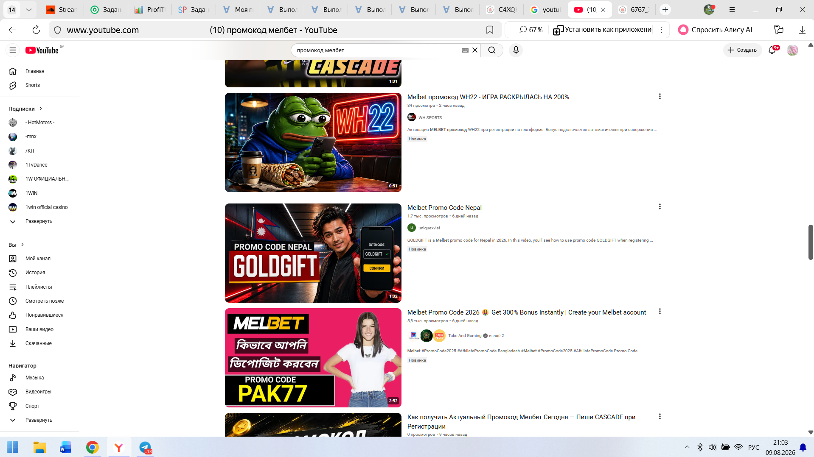814x457 pixels.
Task: Open options menu for WH22 video
Action: click(x=660, y=97)
